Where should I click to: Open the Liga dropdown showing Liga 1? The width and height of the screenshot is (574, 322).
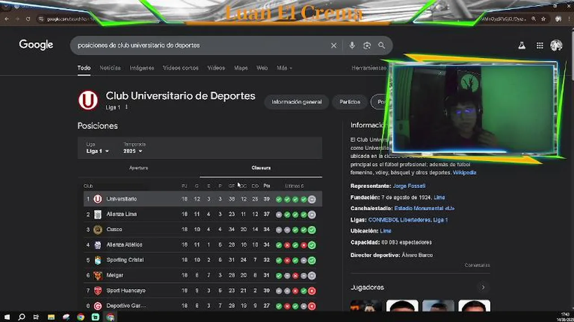(x=97, y=151)
